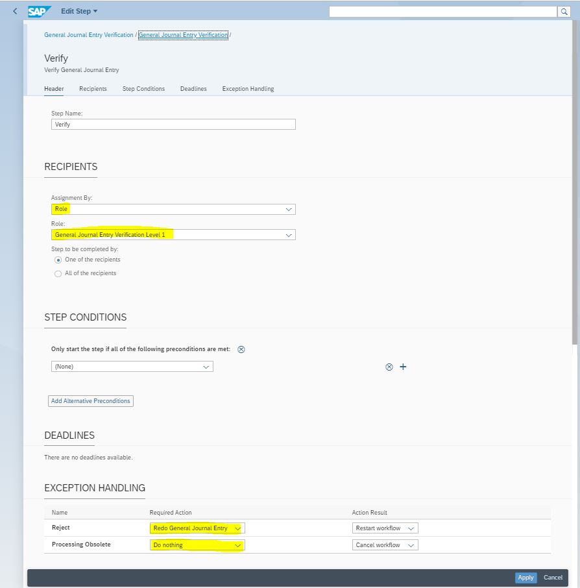Click into the Step Name field
Screen dimensions: 580x588
(x=173, y=125)
